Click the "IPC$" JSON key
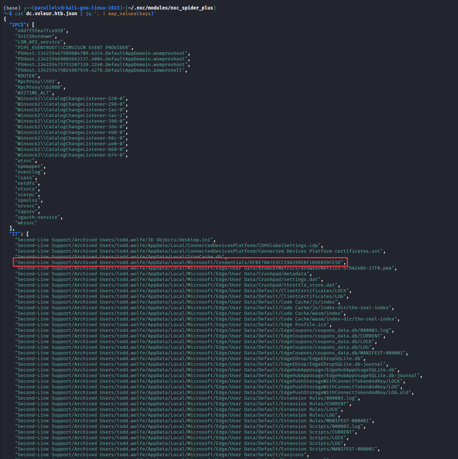 coord(18,25)
